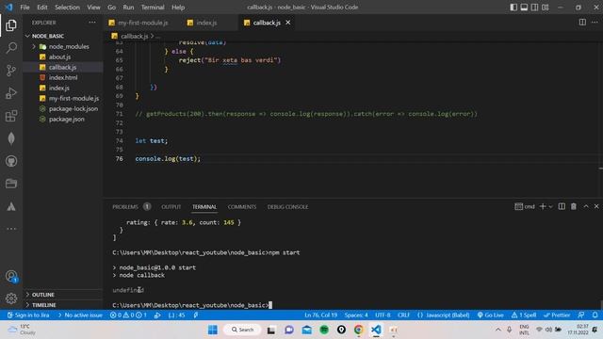The height and width of the screenshot is (339, 603).
Task: Toggle secondary side bar layout button
Action: click(534, 8)
